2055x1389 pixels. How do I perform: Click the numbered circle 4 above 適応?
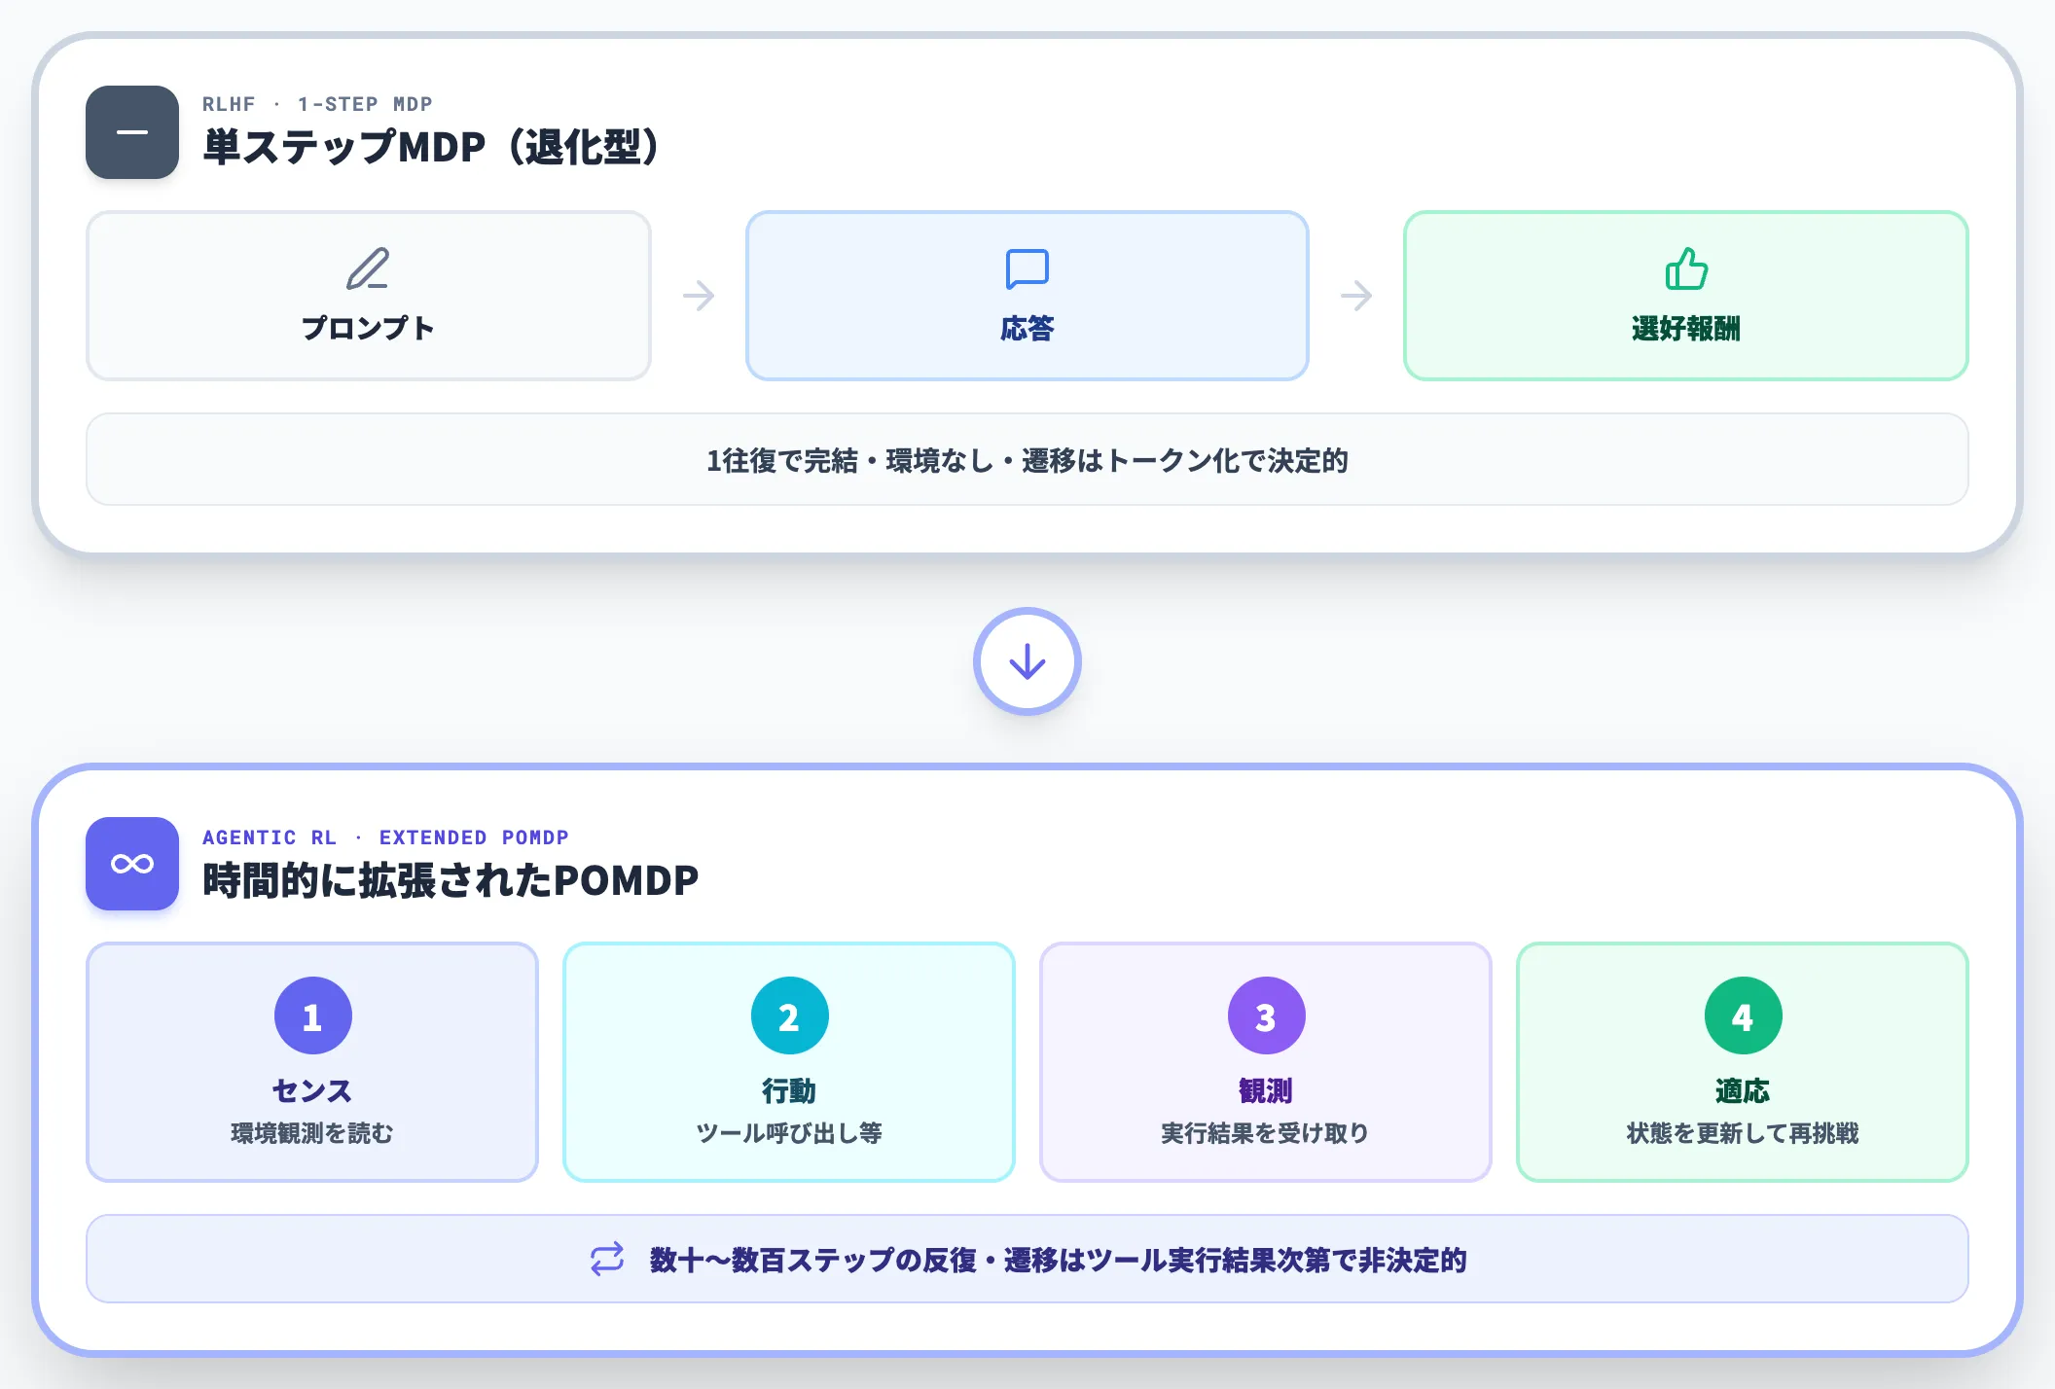click(x=1743, y=1015)
